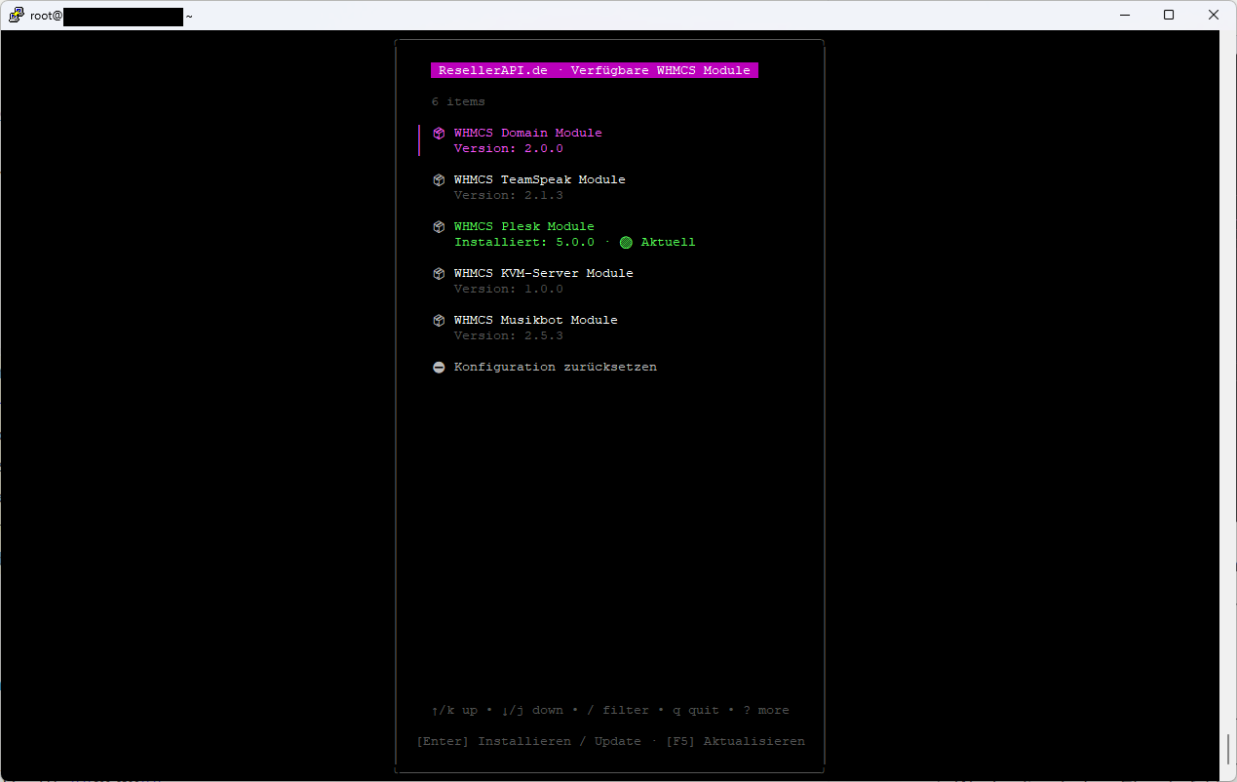Click the ResellerAPI.de magenta title banner

594,69
